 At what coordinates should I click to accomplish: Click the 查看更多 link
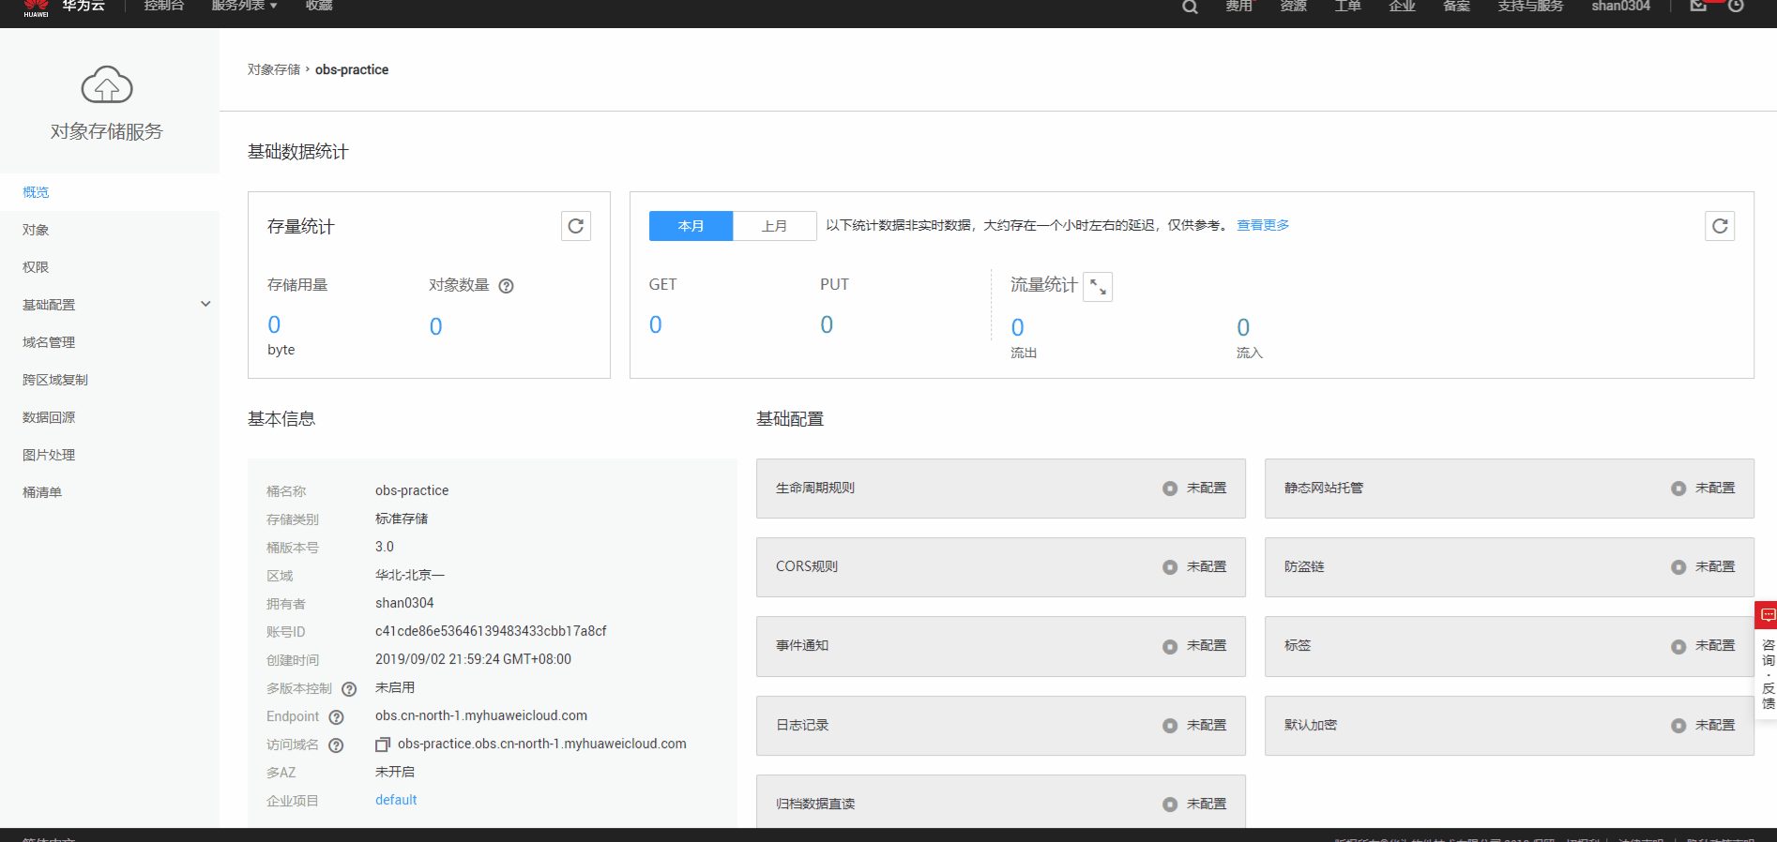point(1263,225)
